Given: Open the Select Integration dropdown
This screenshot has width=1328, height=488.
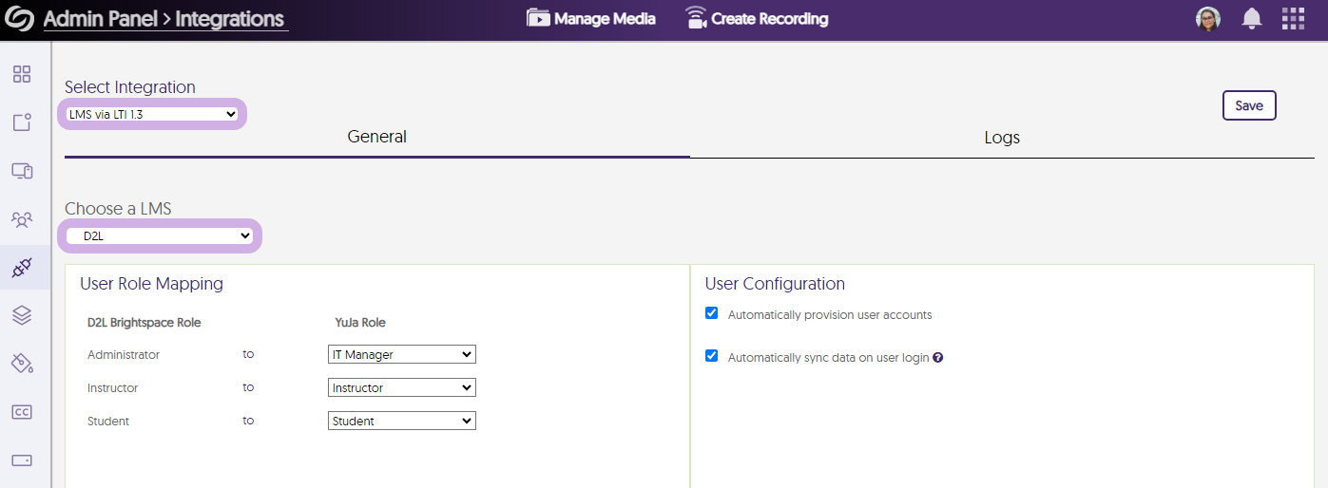Looking at the screenshot, I should (153, 114).
